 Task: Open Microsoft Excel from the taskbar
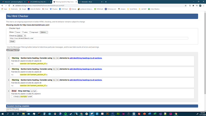pos(155,114)
